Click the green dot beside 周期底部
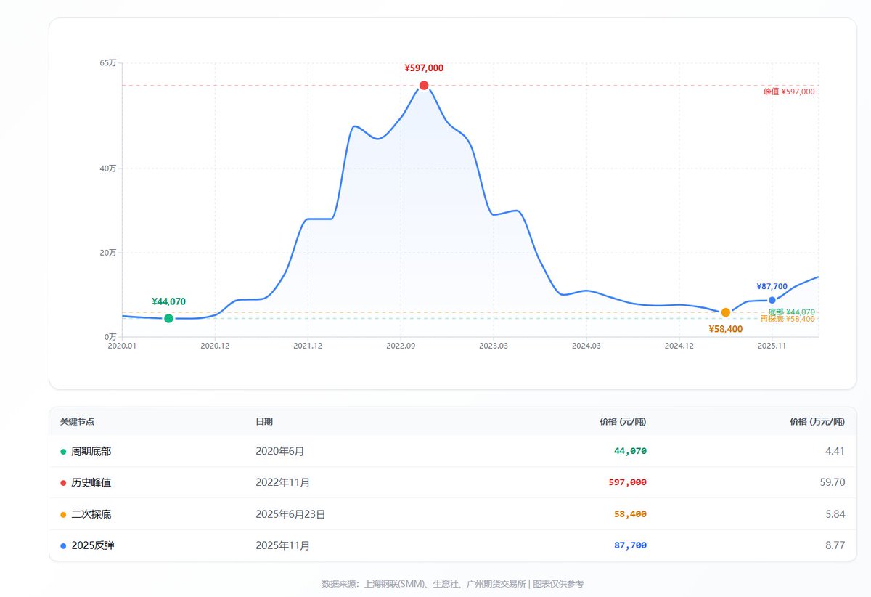 coord(62,451)
